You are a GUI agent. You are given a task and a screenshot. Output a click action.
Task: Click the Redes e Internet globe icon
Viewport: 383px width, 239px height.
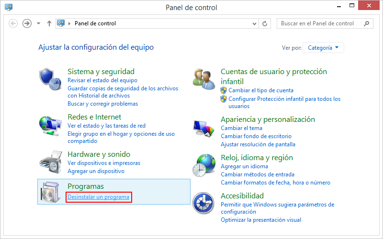pyautogui.click(x=50, y=126)
